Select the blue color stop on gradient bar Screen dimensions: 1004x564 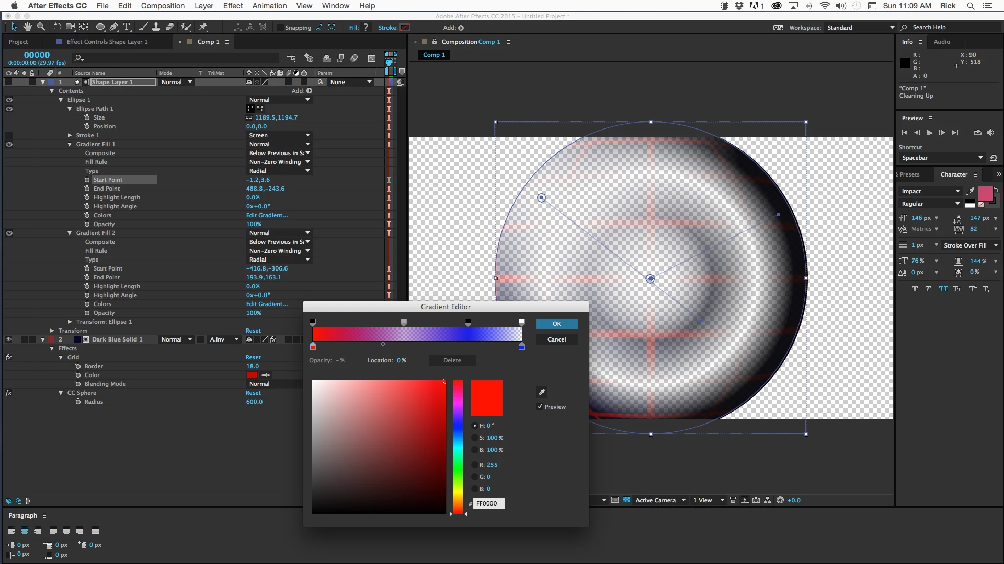click(x=521, y=347)
